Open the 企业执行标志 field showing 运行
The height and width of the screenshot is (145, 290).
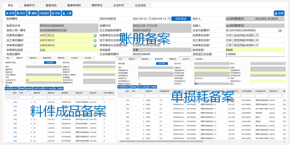point(44,80)
